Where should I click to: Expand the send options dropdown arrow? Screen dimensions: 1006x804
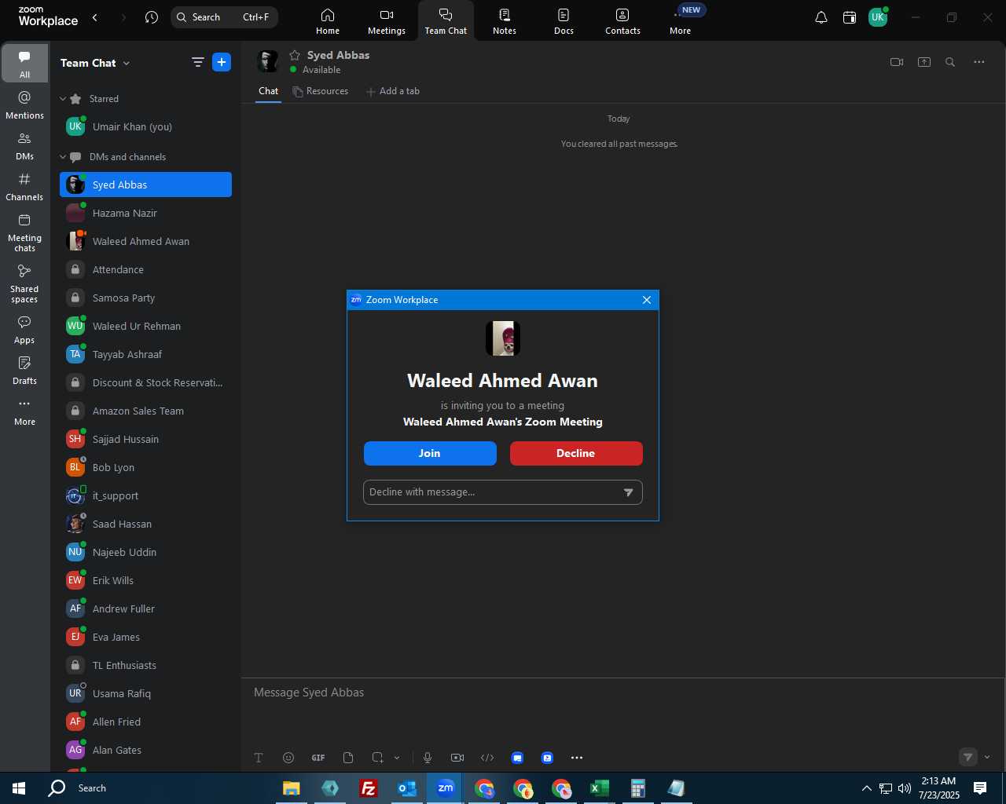tap(987, 758)
